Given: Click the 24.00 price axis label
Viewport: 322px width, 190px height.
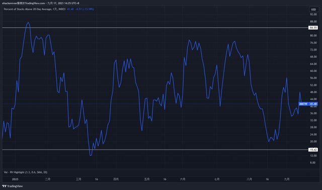Looking at the screenshot, I should (313, 134).
